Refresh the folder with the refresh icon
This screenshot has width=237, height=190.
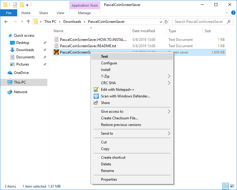click(x=166, y=22)
